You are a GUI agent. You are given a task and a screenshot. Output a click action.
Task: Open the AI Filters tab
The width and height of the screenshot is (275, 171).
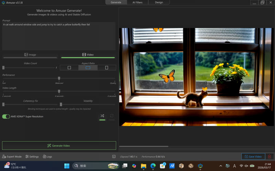(137, 2)
